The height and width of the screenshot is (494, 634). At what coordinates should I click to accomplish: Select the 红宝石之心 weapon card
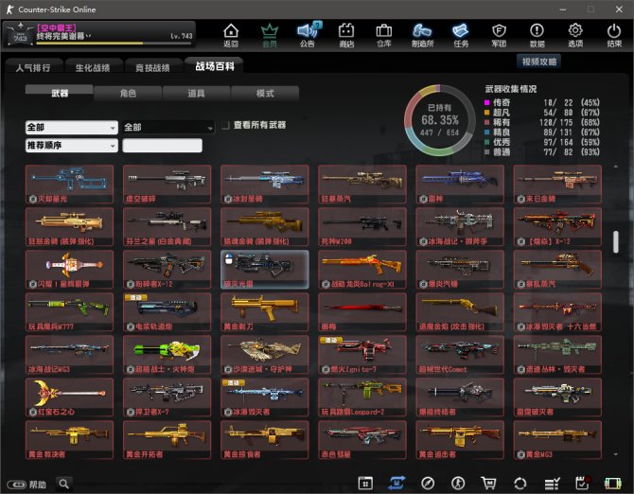[x=69, y=397]
